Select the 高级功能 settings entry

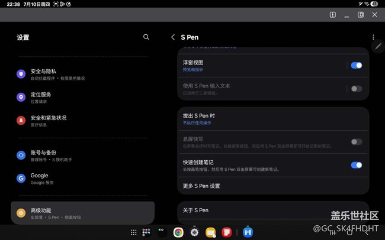pyautogui.click(x=83, y=213)
